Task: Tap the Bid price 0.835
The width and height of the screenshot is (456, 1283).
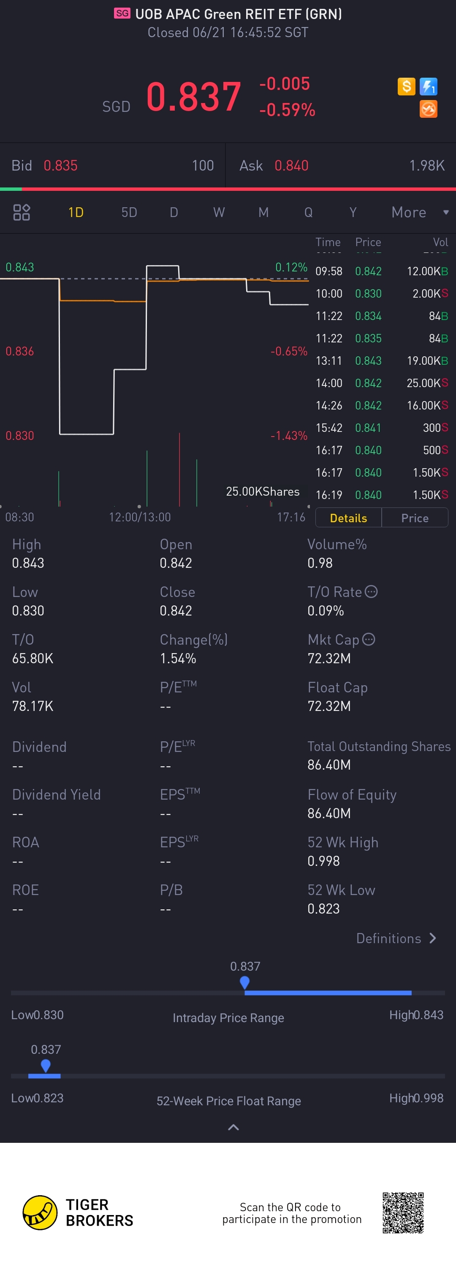Action: click(61, 165)
